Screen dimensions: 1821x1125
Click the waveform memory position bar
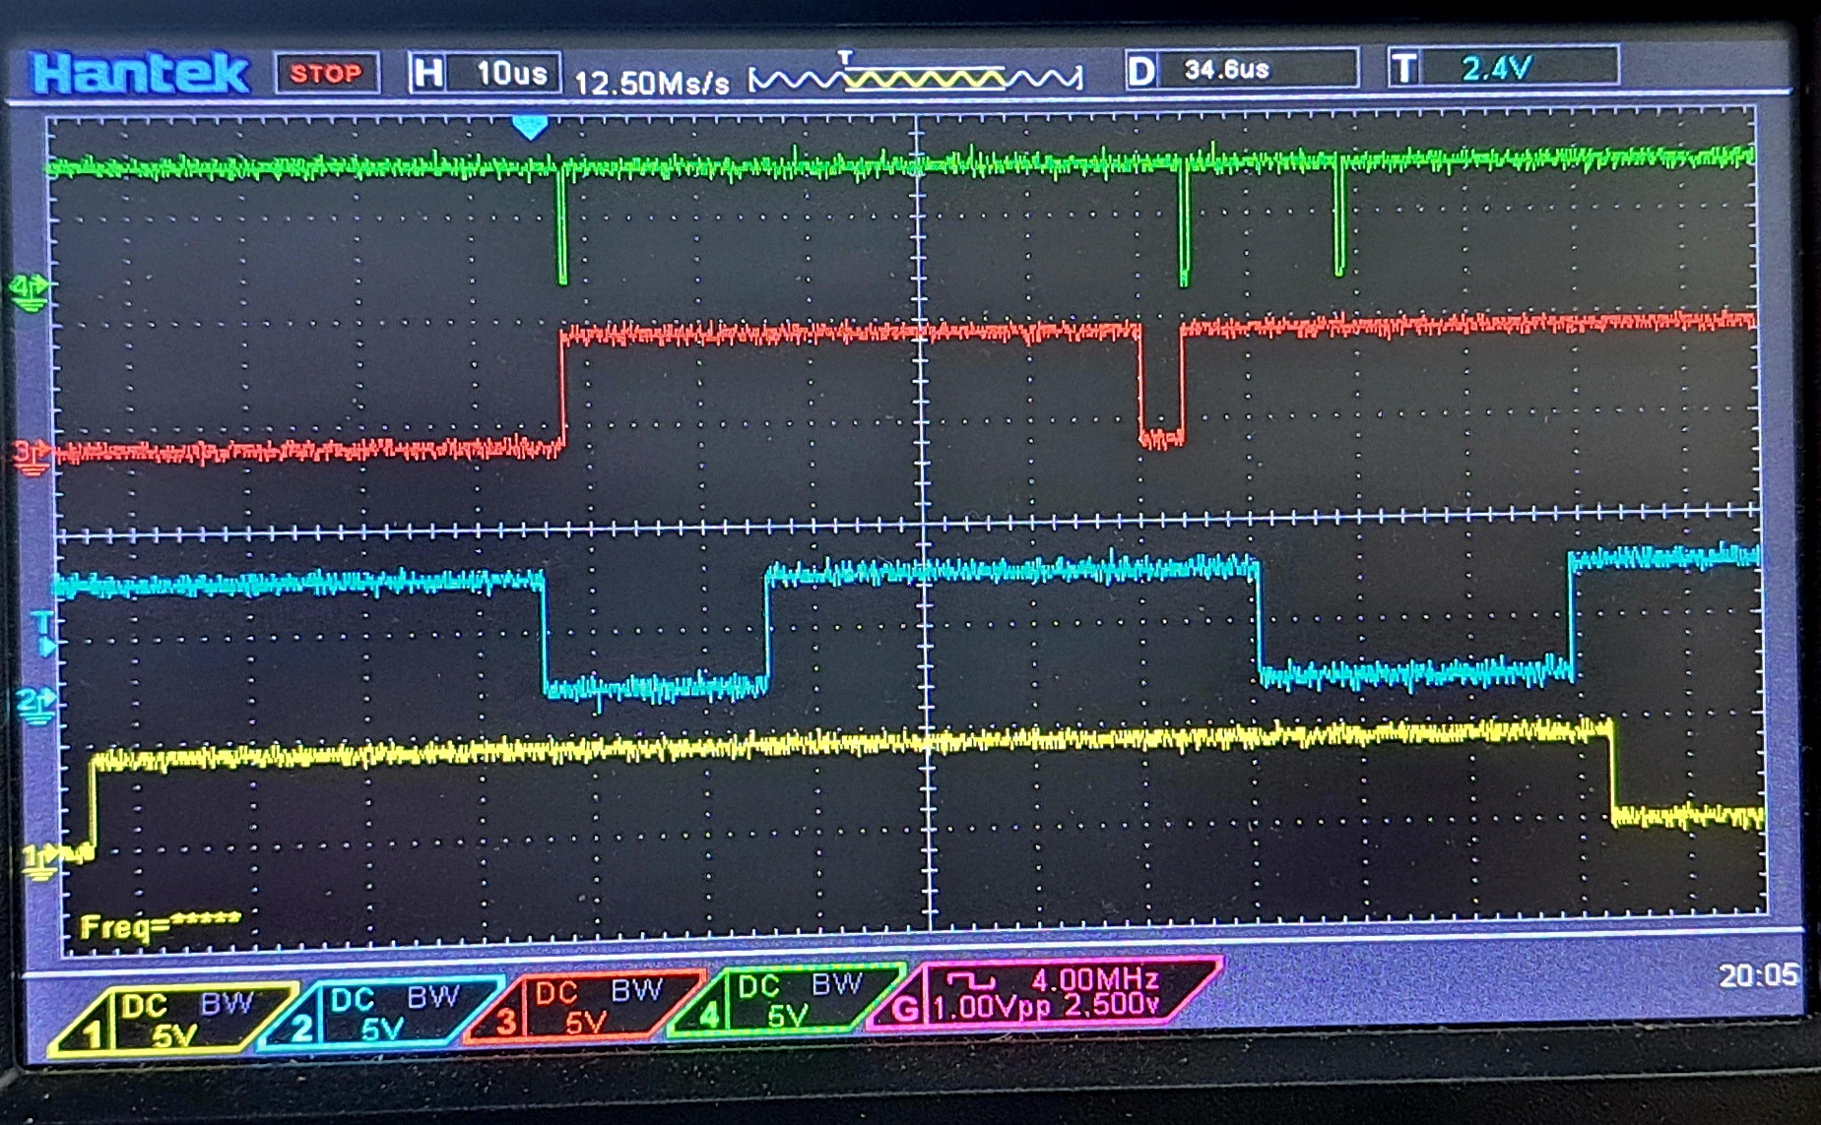[915, 78]
